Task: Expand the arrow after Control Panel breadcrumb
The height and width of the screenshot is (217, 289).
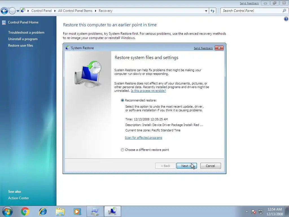Action: pyautogui.click(x=55, y=11)
